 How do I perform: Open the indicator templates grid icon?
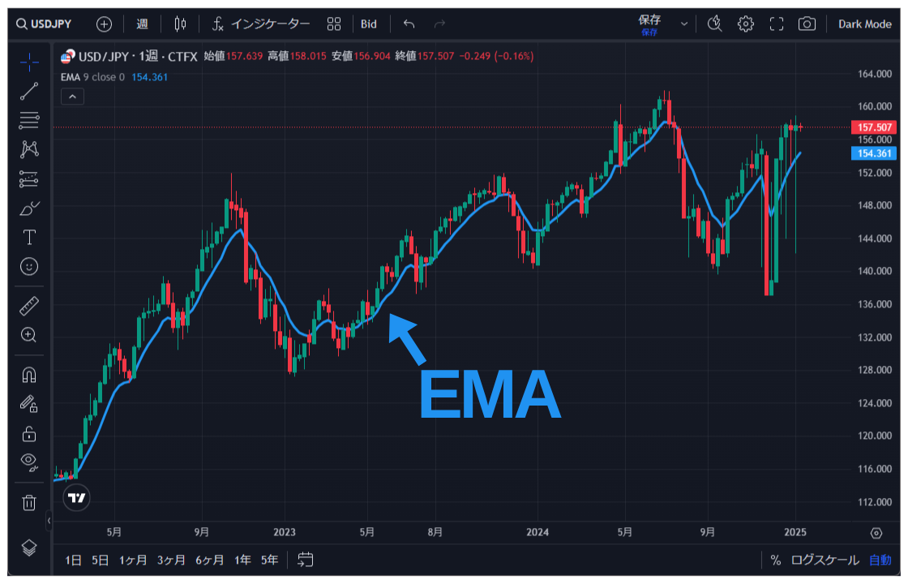(333, 24)
